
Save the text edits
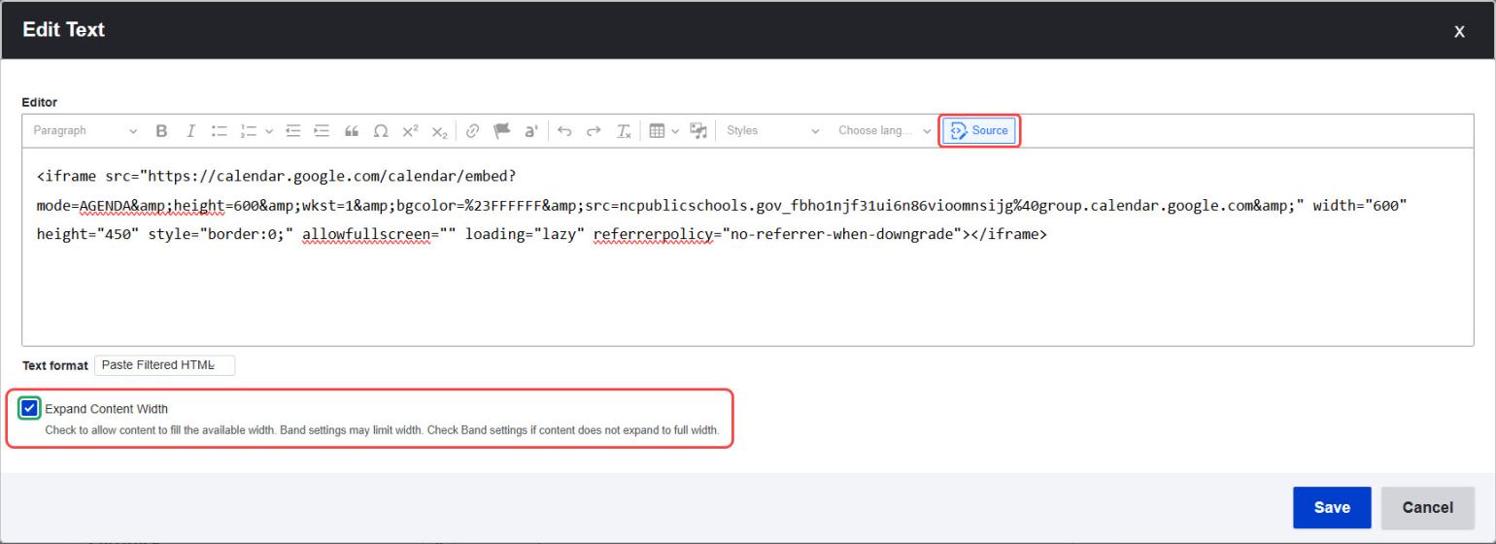click(1332, 507)
